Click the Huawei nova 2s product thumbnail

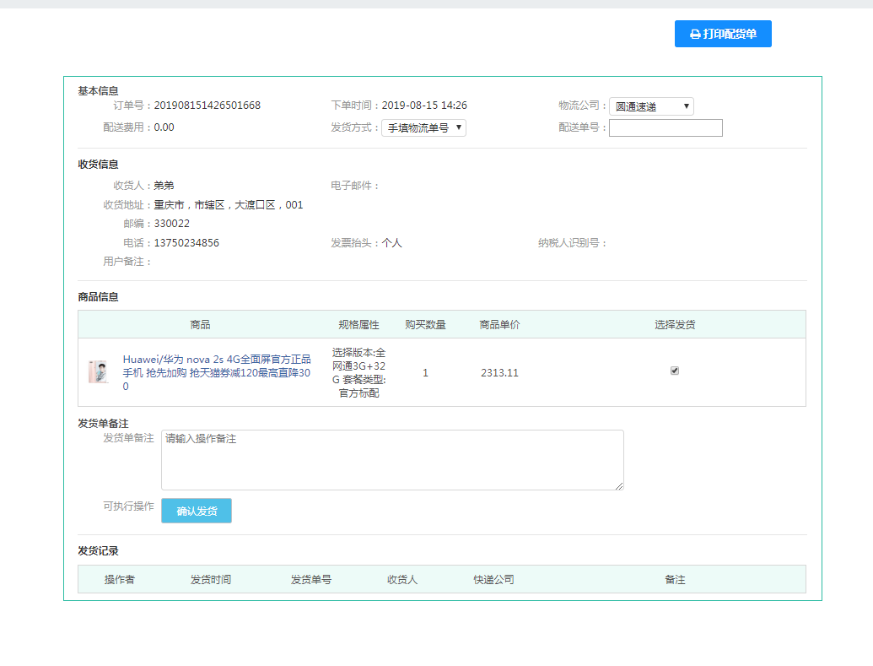pos(99,372)
